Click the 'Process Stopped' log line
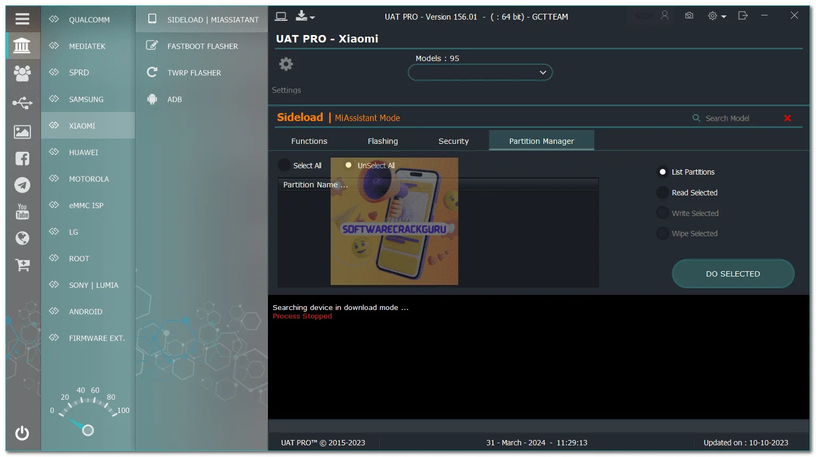The width and height of the screenshot is (816, 457). click(x=302, y=316)
